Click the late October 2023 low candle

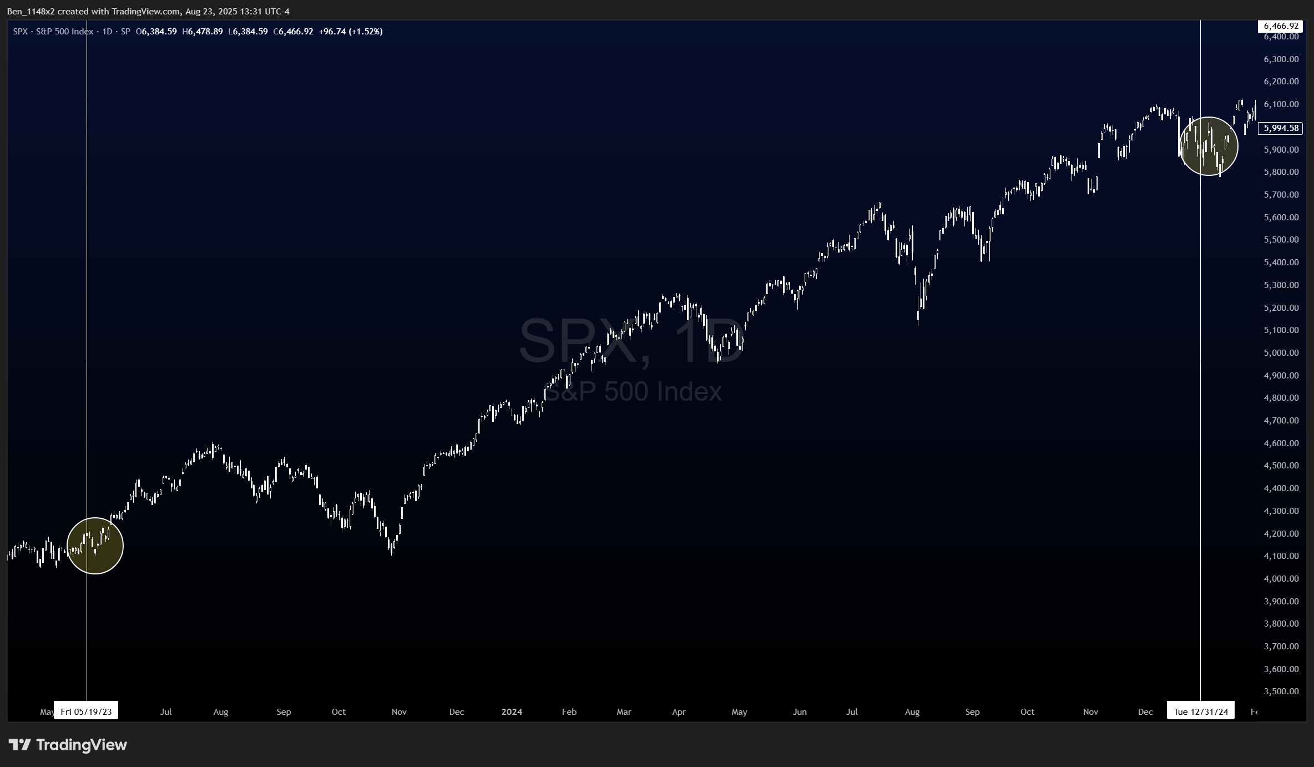click(x=392, y=549)
